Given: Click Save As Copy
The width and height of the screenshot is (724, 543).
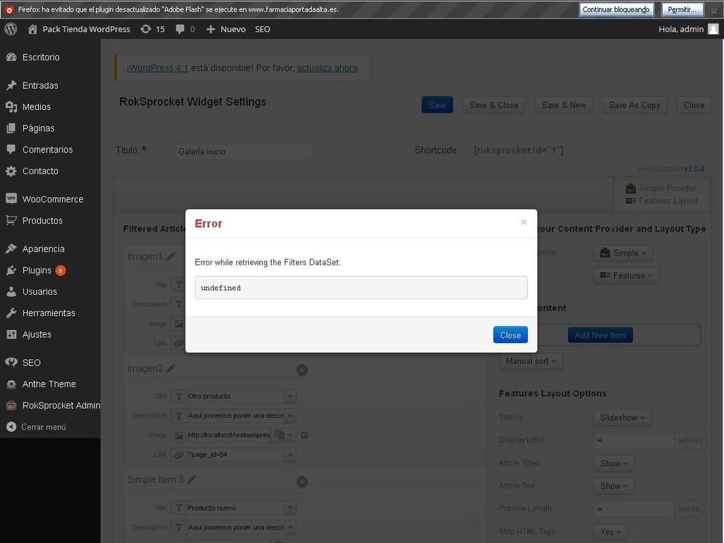Looking at the screenshot, I should 634,105.
